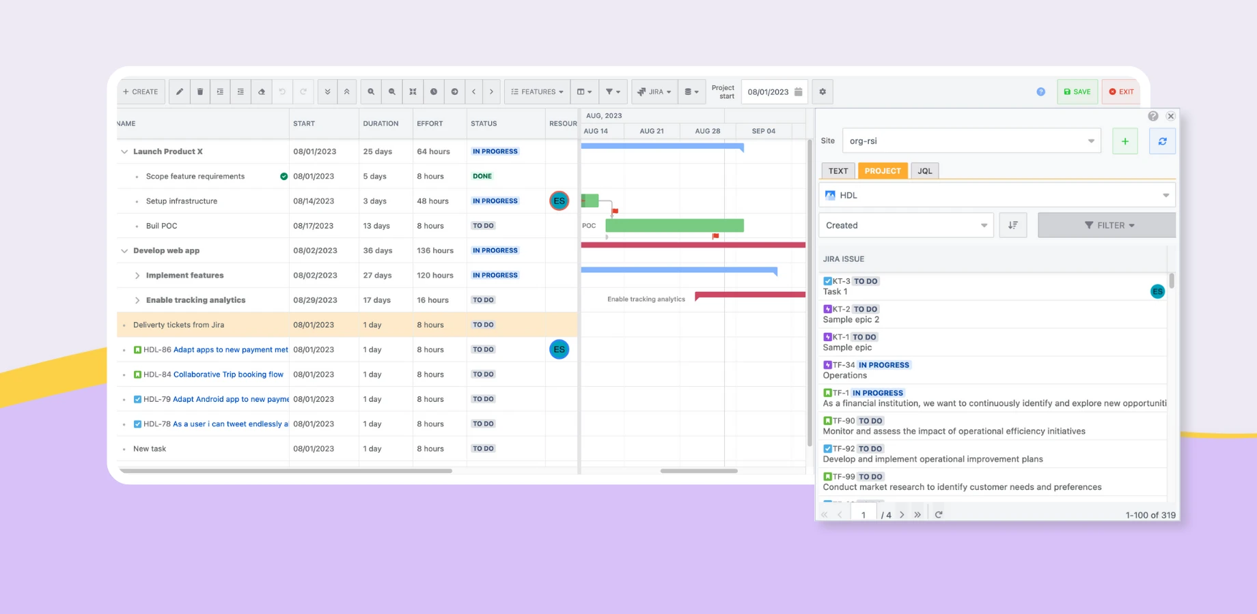This screenshot has height=614, width=1257.
Task: Toggle the checkmark on Scope feature requirements
Action: click(x=283, y=176)
